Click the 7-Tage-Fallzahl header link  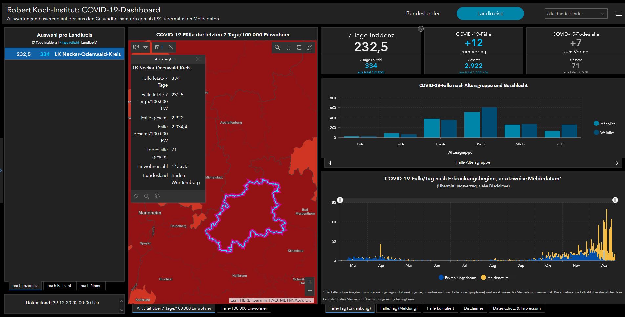69,43
